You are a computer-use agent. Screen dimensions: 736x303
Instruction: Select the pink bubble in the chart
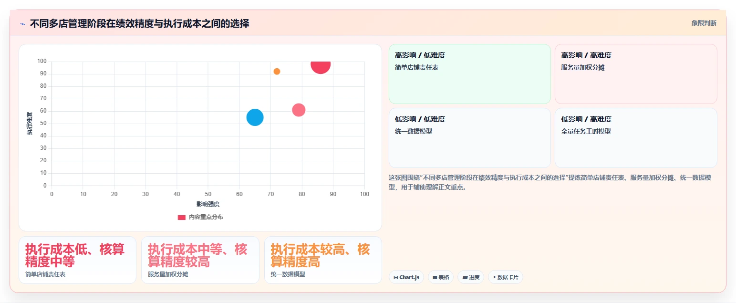[299, 110]
